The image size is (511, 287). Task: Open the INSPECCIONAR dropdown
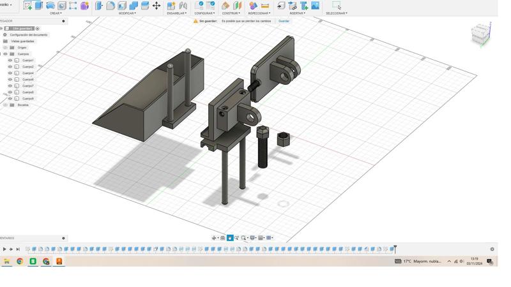coord(259,13)
